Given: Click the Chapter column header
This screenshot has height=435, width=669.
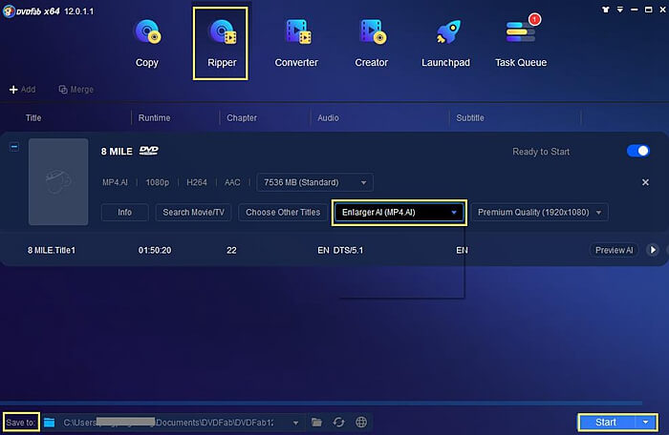Looking at the screenshot, I should click(242, 117).
